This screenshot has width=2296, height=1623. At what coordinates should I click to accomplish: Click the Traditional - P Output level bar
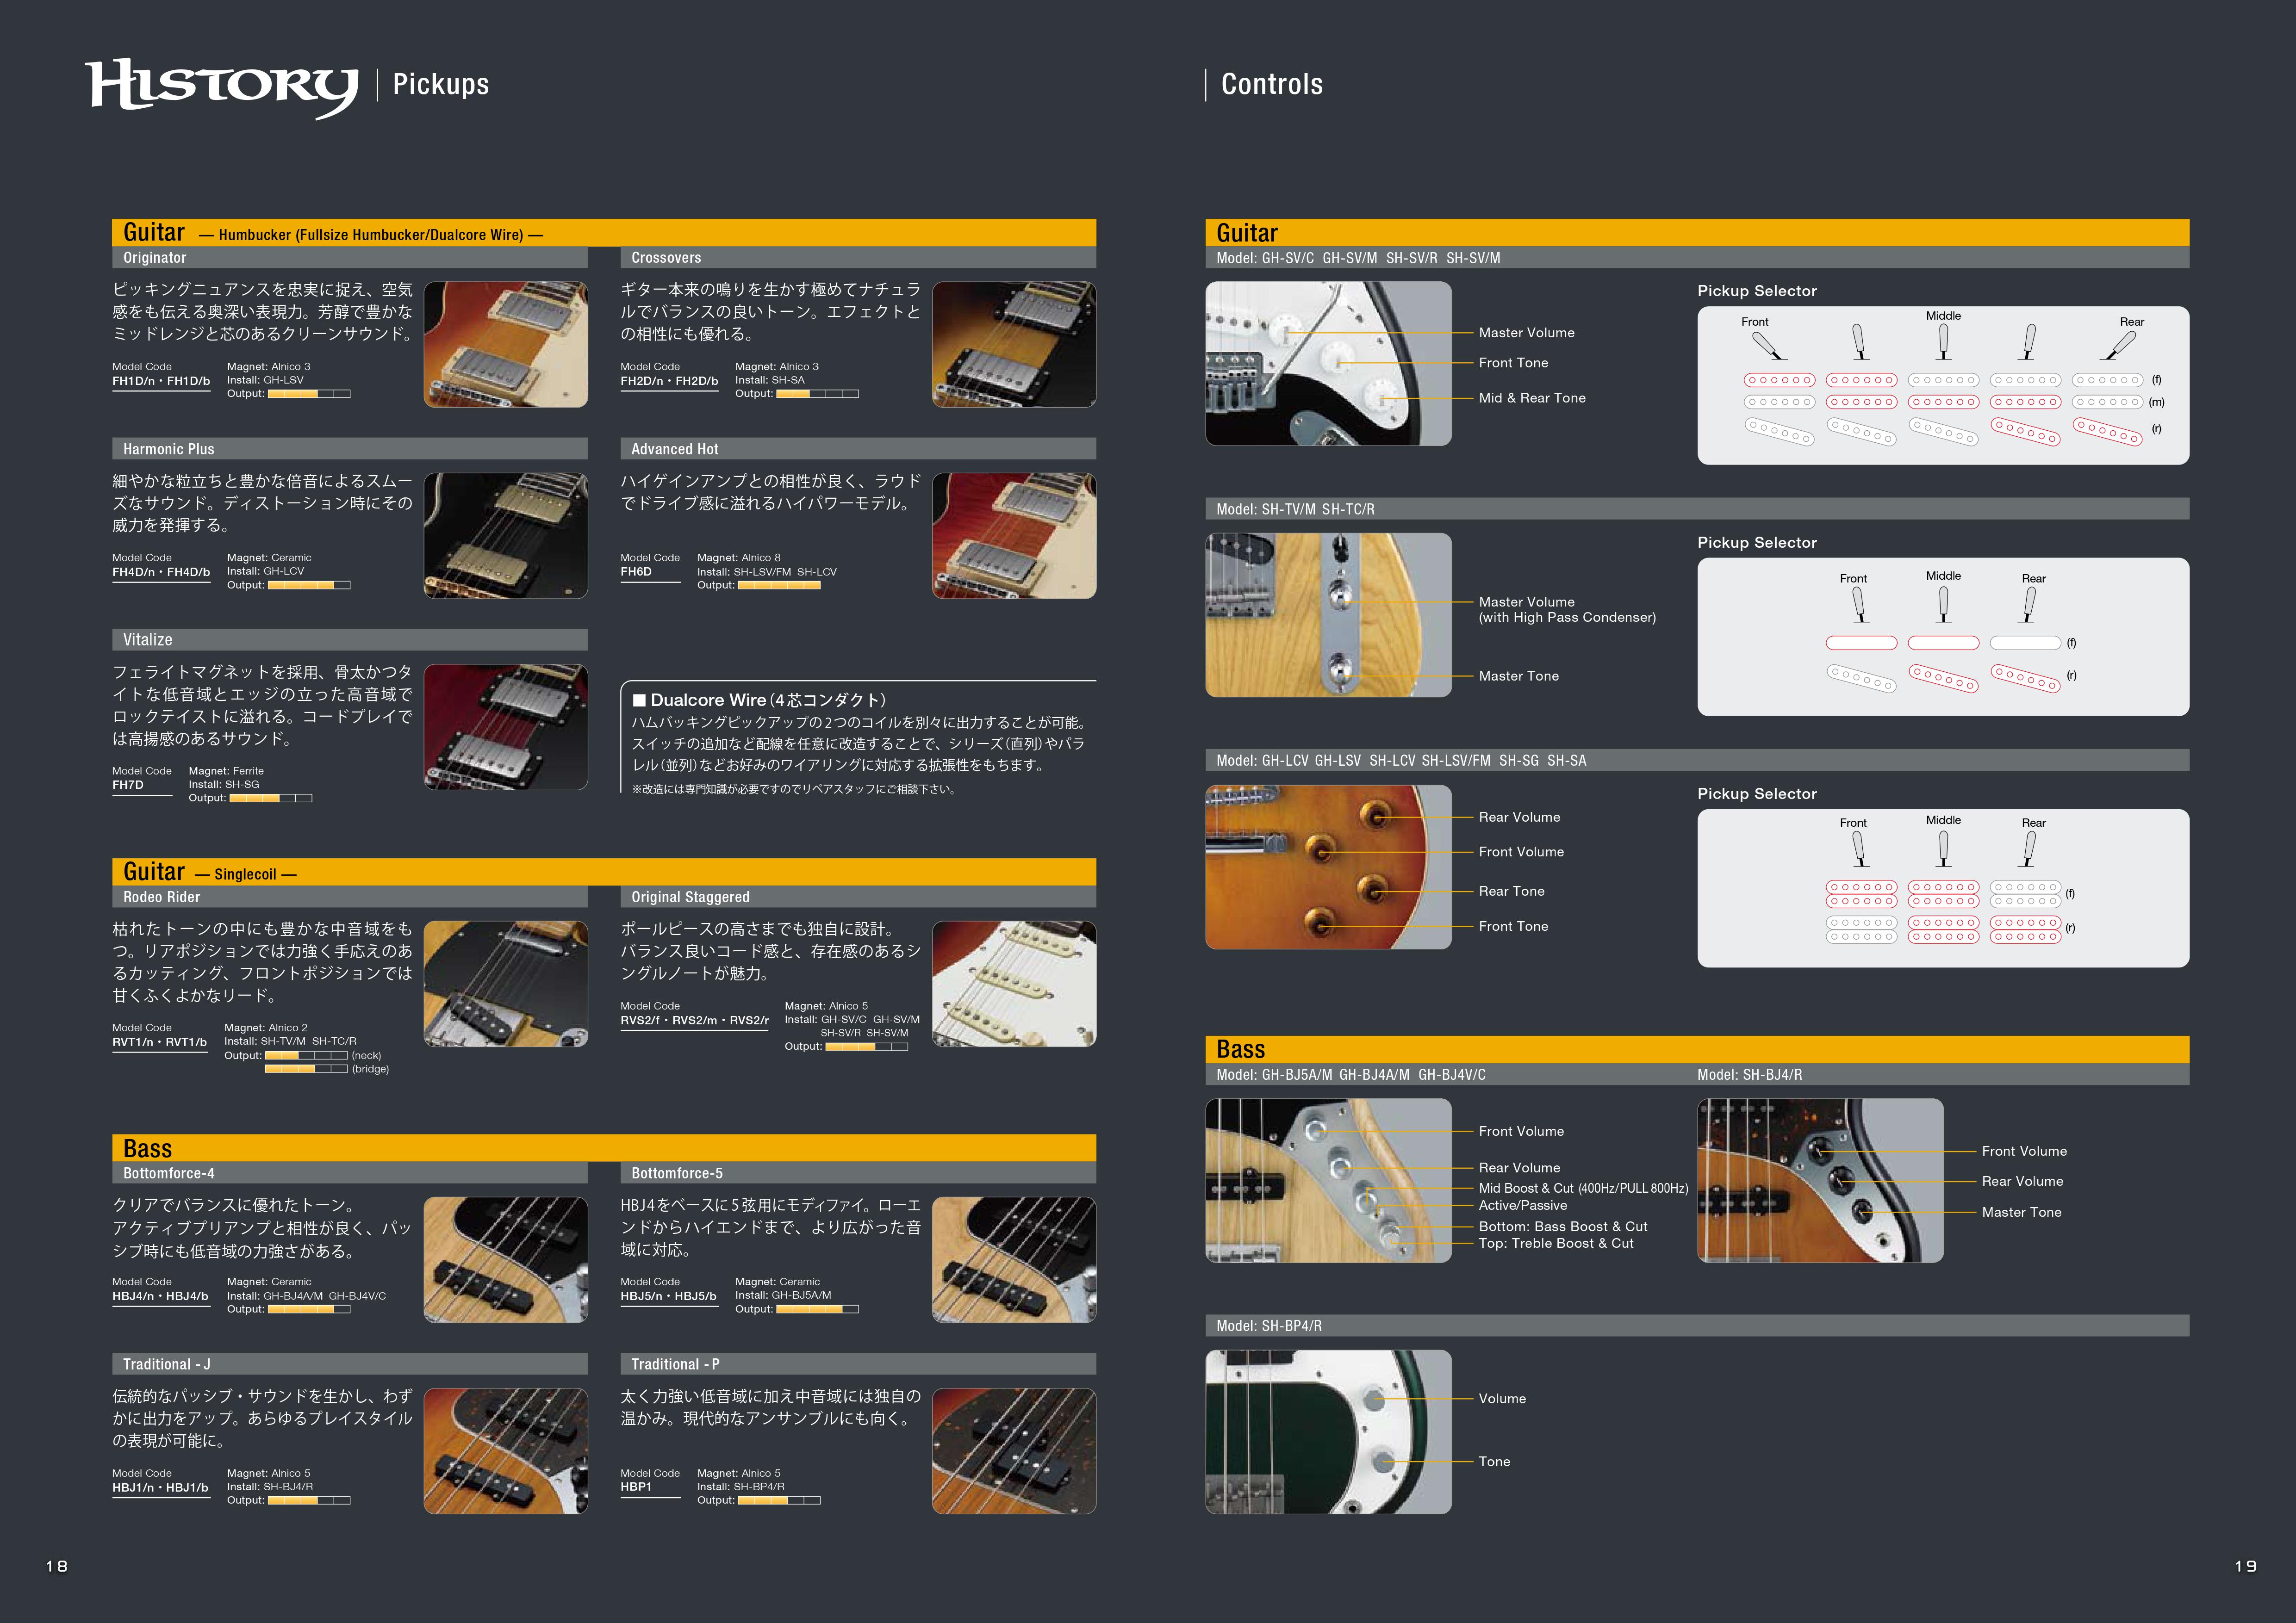click(x=779, y=1500)
